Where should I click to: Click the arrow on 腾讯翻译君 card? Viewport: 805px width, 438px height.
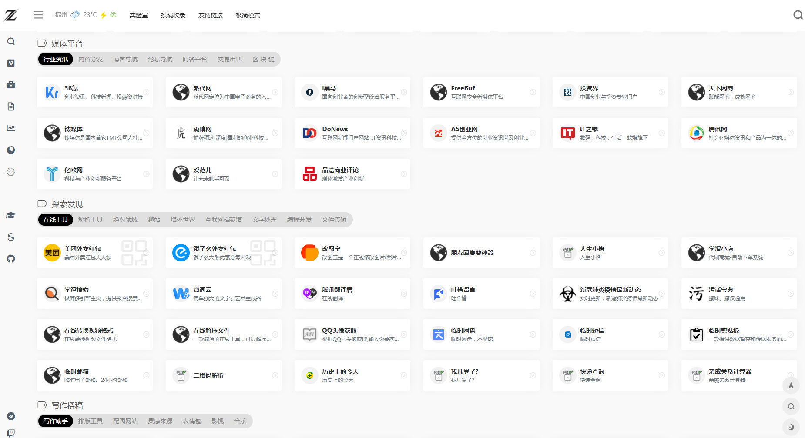click(x=404, y=294)
